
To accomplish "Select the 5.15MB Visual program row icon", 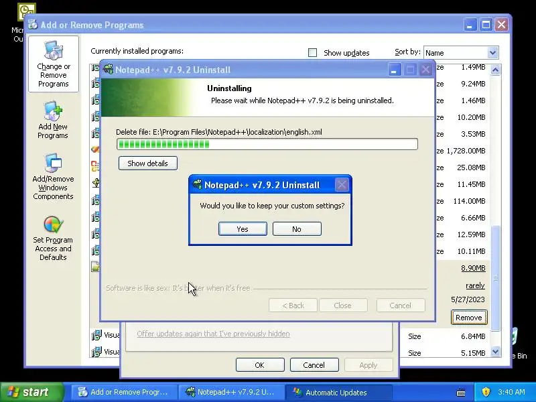I will click(96, 352).
